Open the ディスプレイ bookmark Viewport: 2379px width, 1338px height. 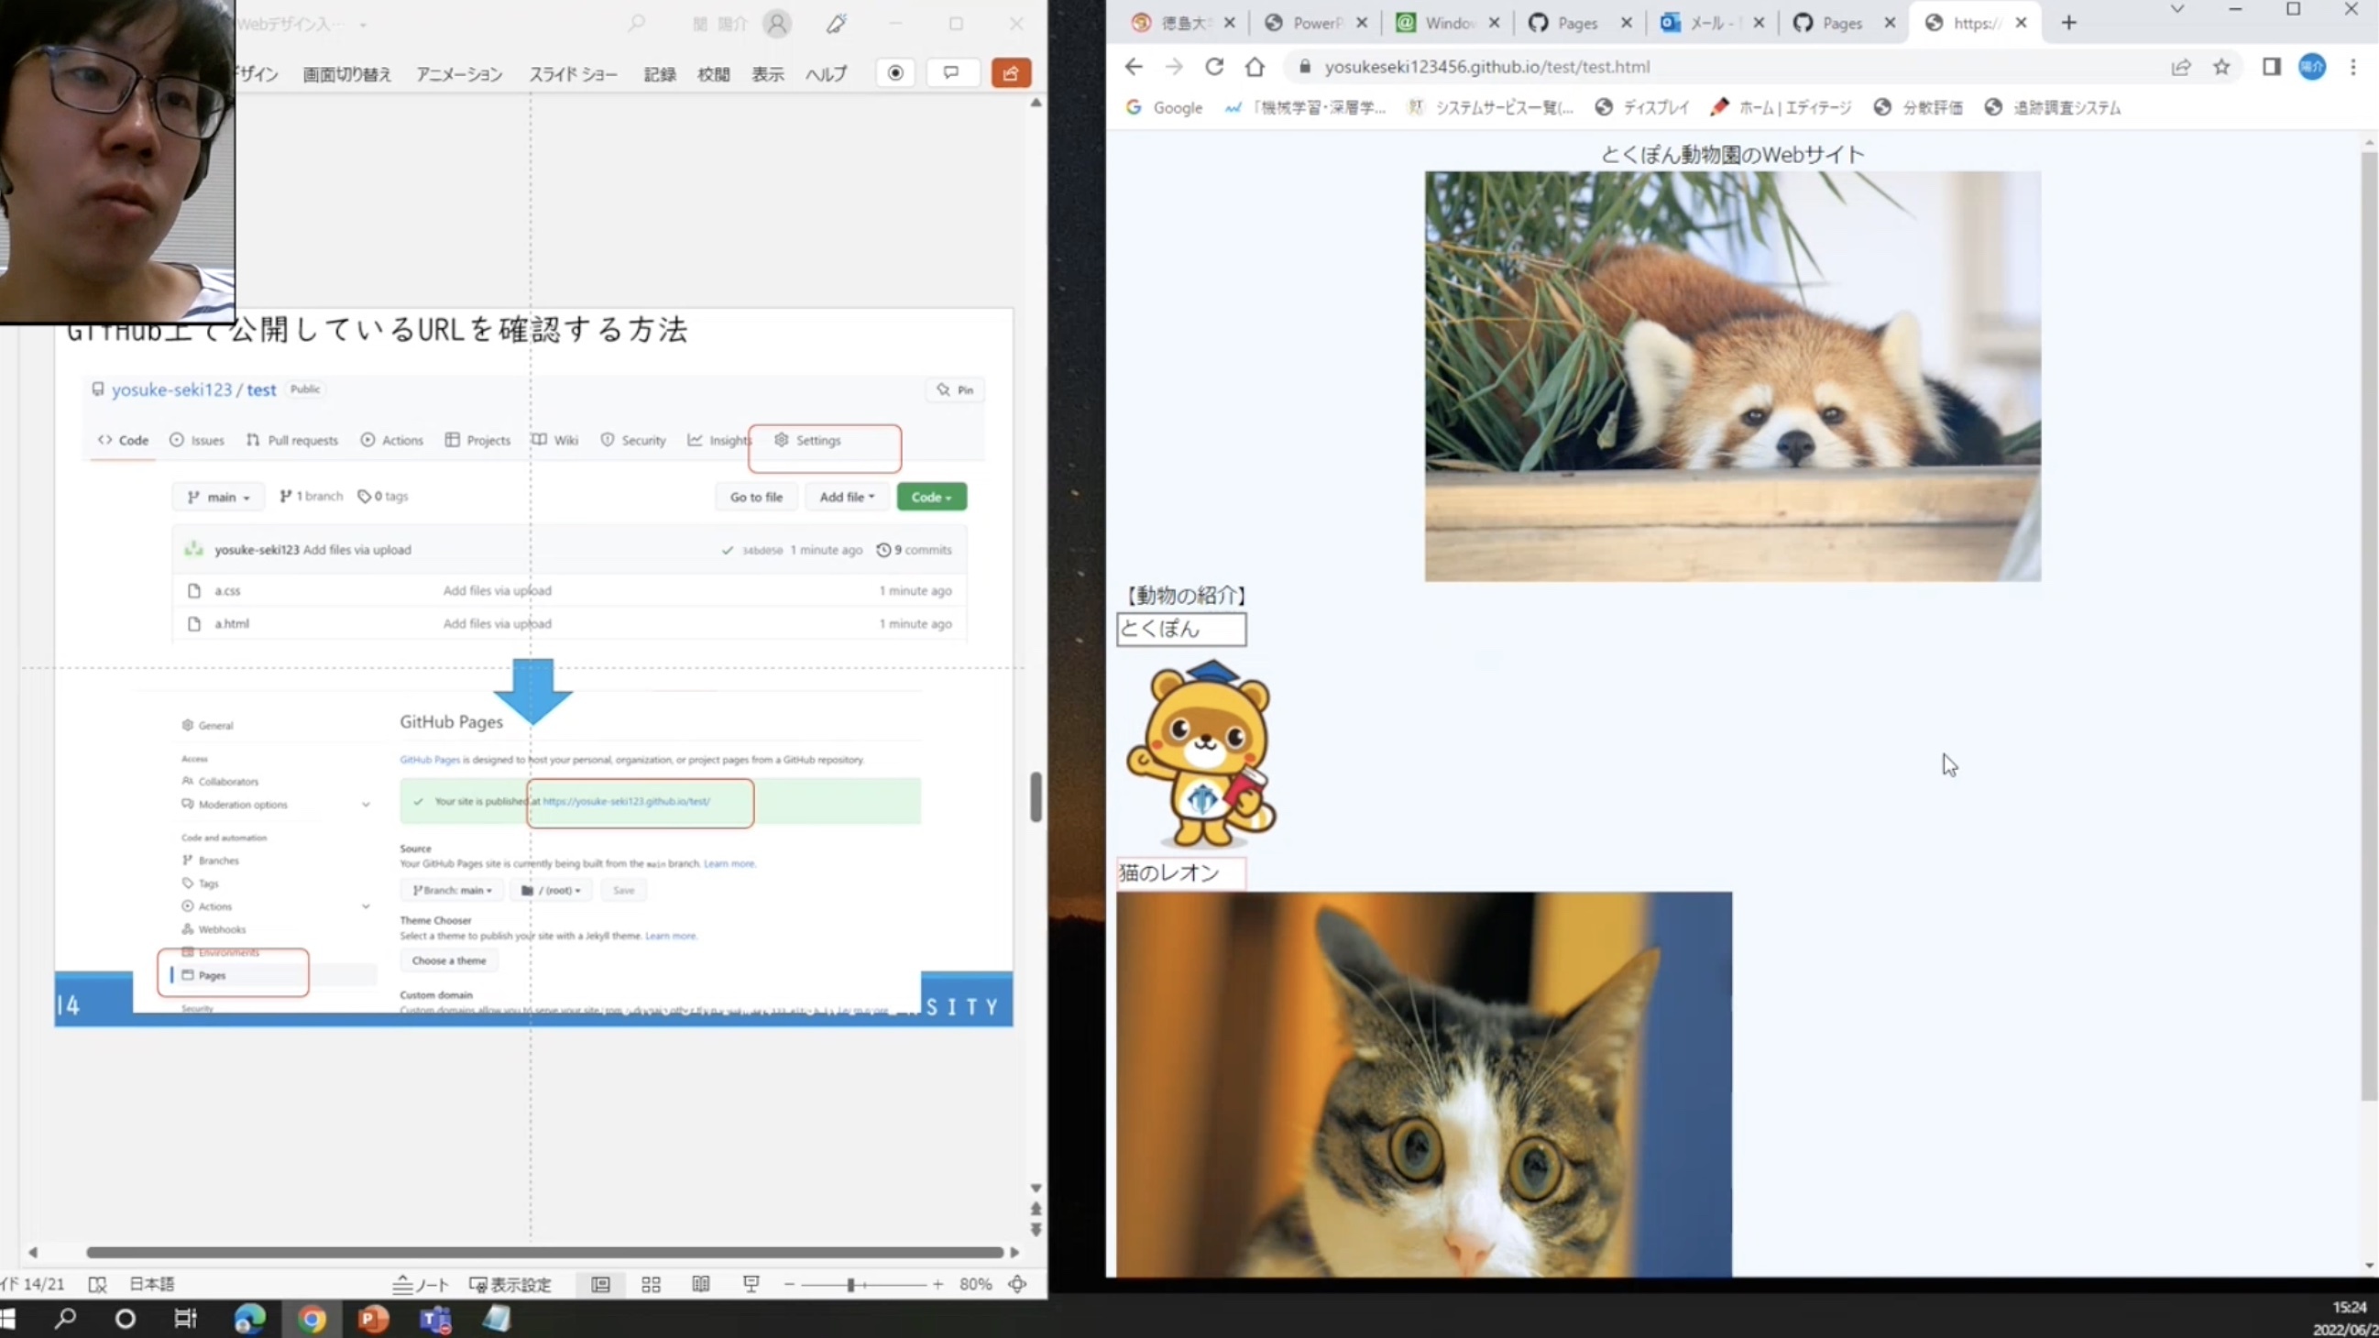click(x=1642, y=108)
